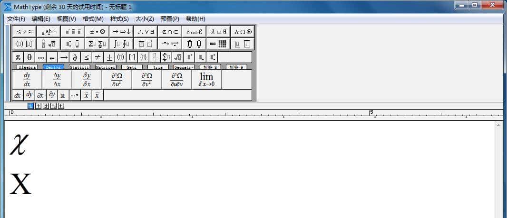This screenshot has height=218, width=507.
Task: Open fence templates palette (parentheses, brackets)
Action: (24, 44)
